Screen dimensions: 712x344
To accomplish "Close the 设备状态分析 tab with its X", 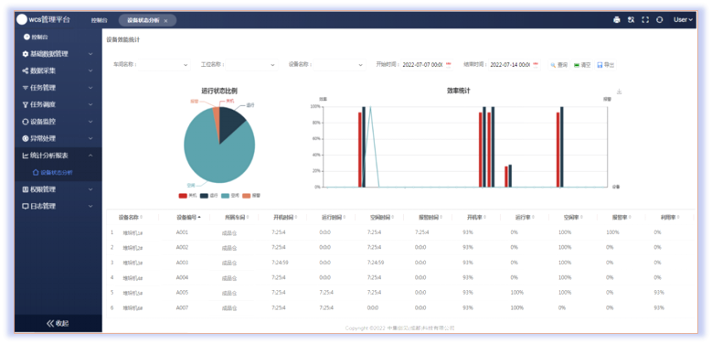I will click(165, 21).
